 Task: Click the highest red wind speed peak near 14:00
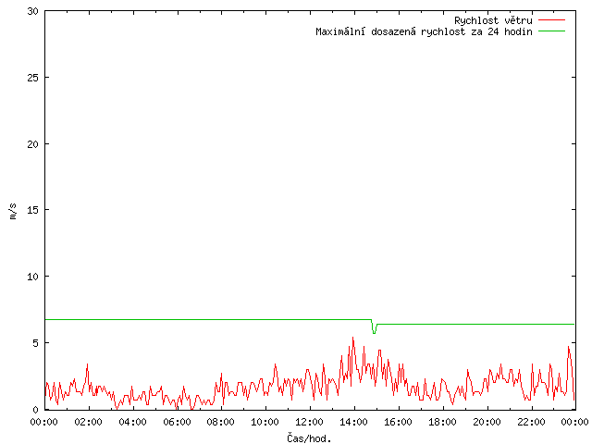click(x=353, y=339)
